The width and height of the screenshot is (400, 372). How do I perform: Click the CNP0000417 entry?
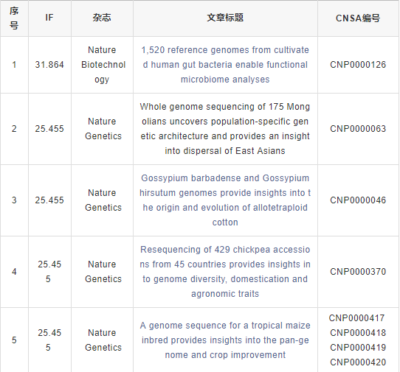pyautogui.click(x=356, y=317)
